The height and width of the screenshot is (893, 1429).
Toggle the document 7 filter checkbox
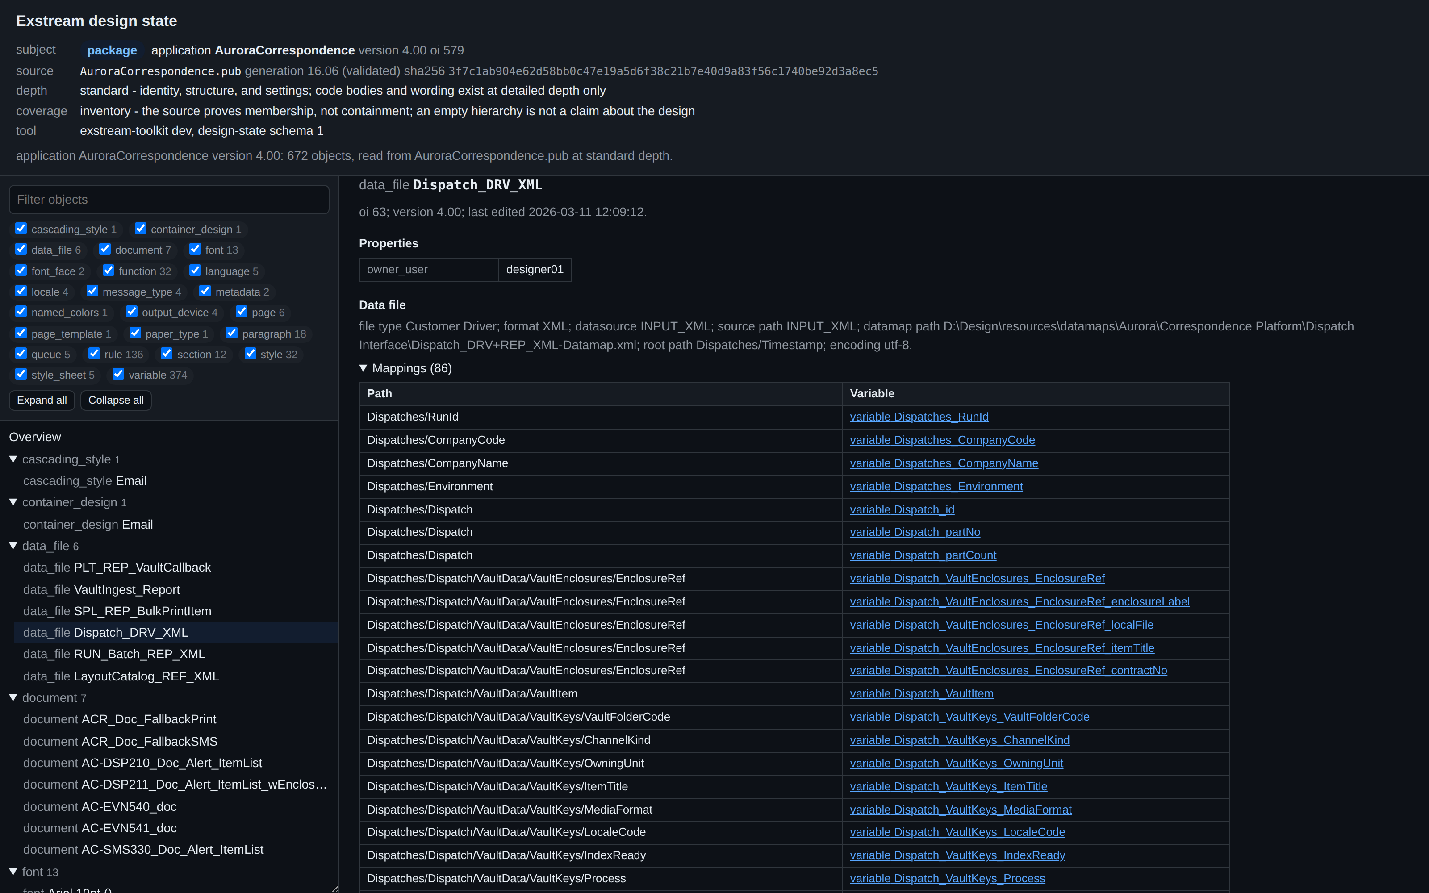click(x=105, y=249)
